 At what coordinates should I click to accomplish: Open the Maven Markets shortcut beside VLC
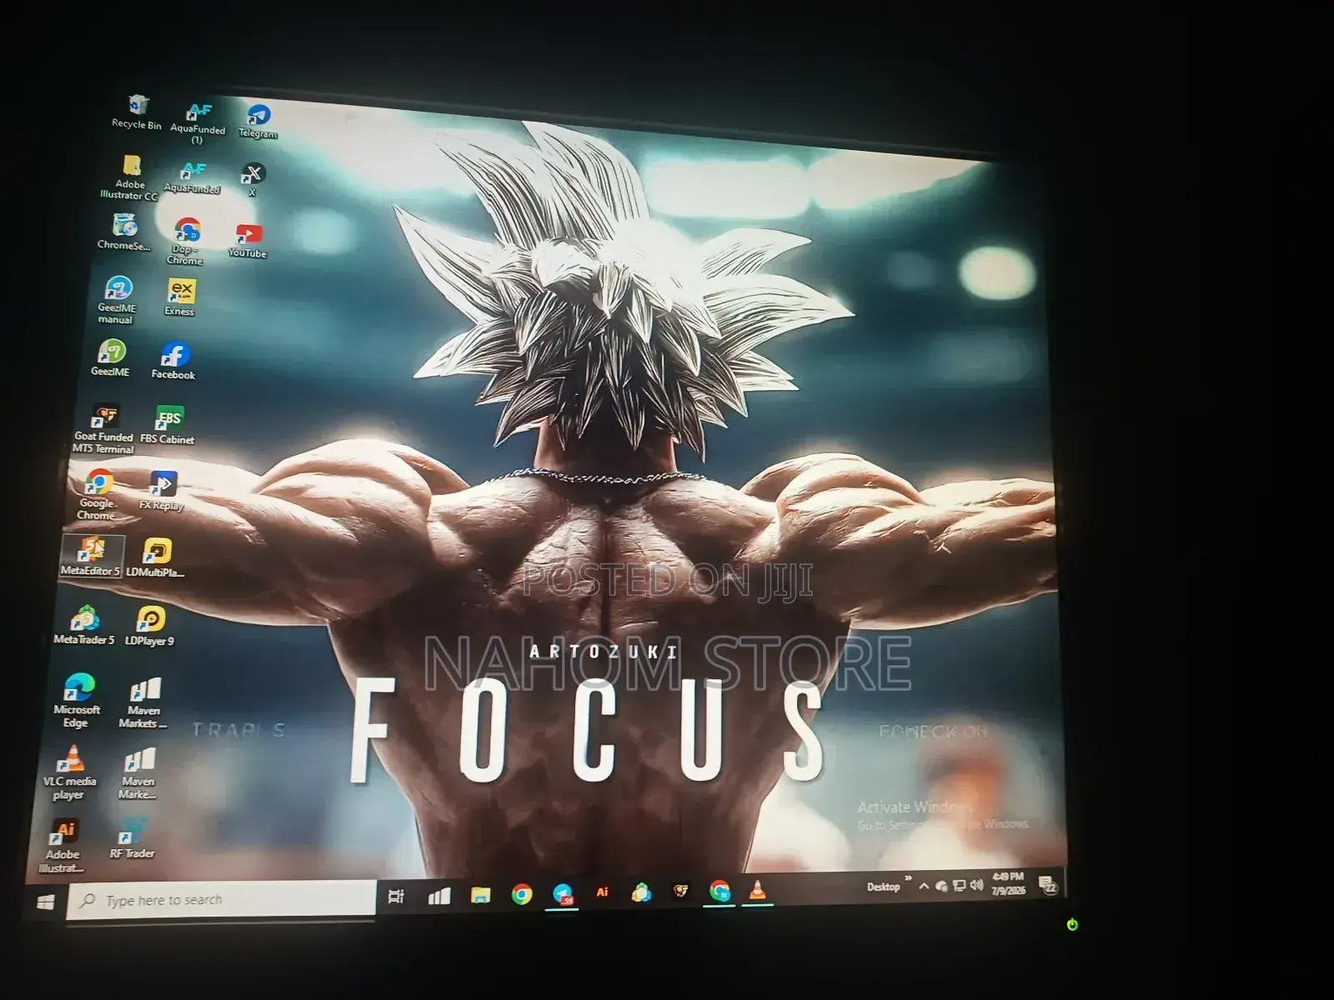(138, 775)
